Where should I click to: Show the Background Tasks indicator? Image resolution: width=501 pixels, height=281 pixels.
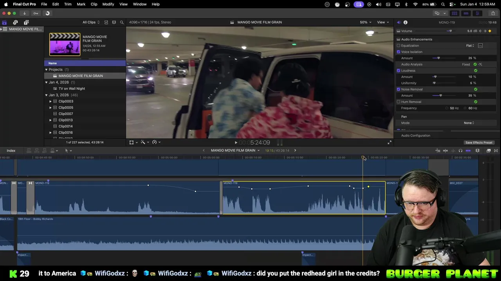coord(47,13)
